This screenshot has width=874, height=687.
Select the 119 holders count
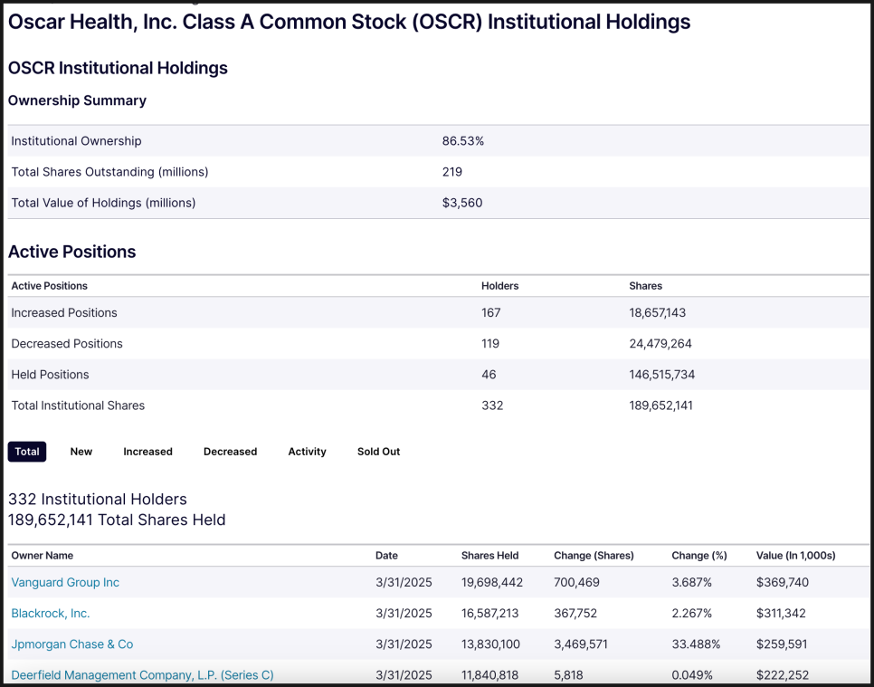490,344
